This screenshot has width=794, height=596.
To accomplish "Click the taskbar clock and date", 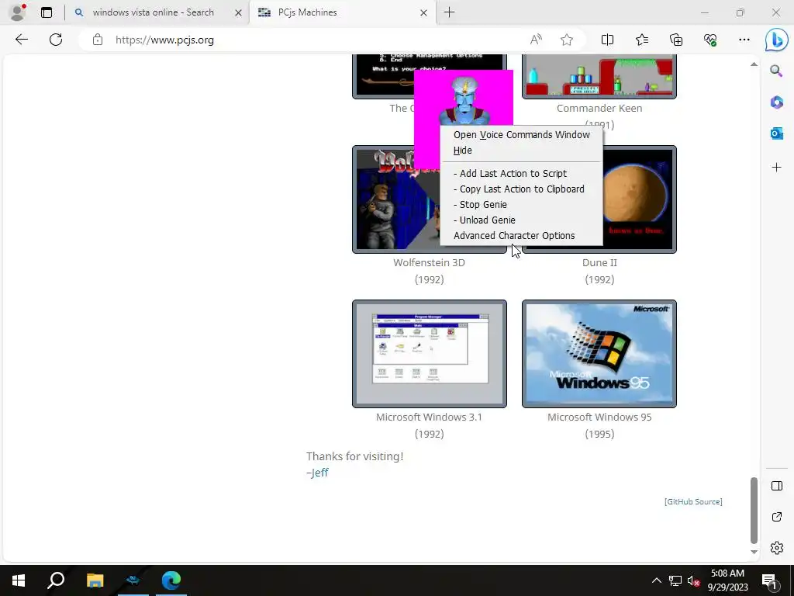I will [x=727, y=580].
